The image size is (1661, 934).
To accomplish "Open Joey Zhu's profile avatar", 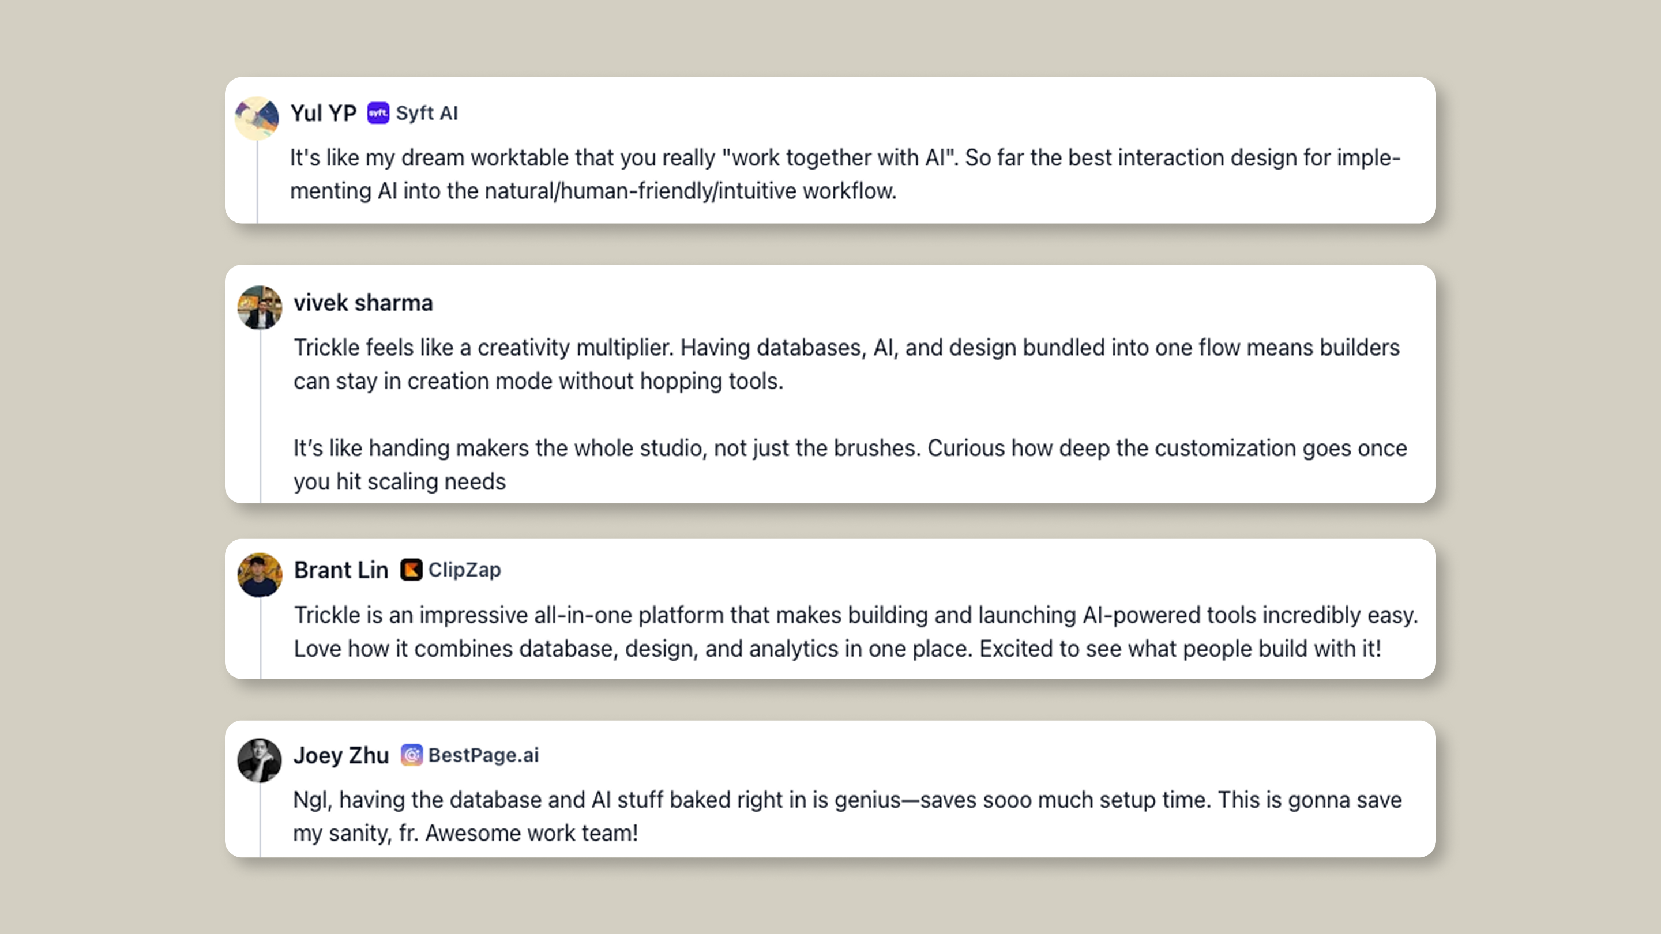I will (260, 760).
